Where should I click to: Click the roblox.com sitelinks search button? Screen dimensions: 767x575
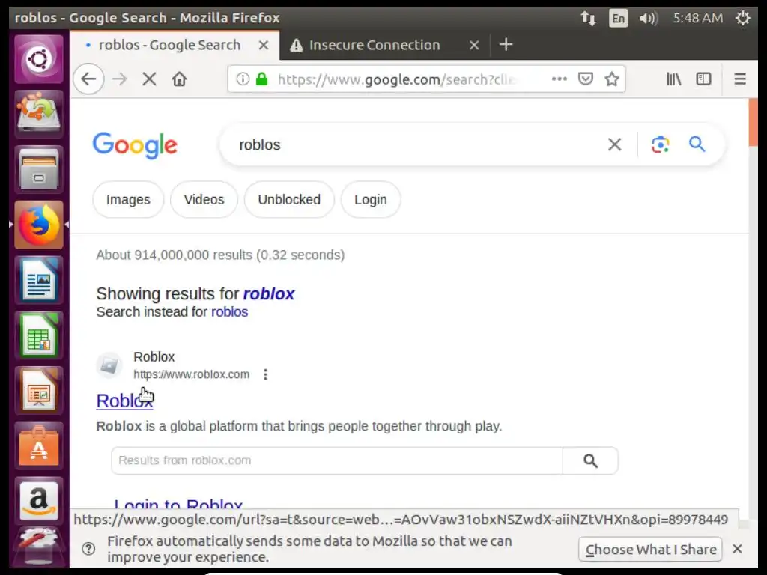[590, 460]
